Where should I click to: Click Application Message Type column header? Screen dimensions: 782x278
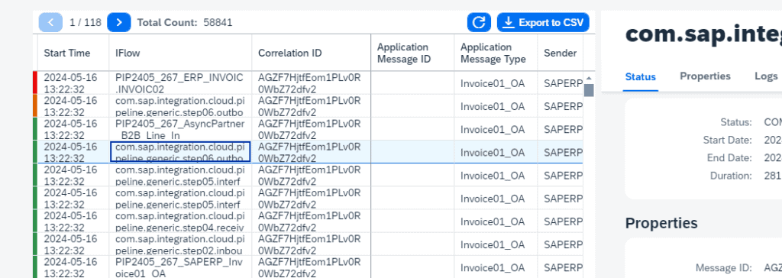pyautogui.click(x=496, y=53)
